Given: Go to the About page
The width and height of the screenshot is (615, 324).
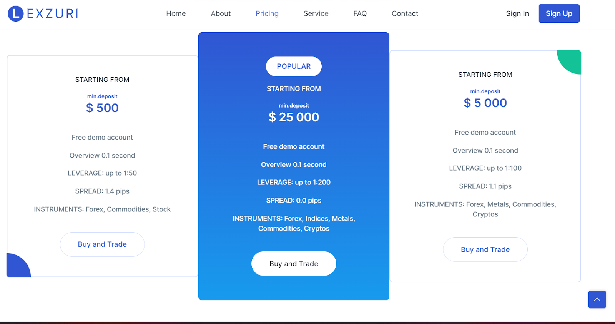Looking at the screenshot, I should (221, 13).
